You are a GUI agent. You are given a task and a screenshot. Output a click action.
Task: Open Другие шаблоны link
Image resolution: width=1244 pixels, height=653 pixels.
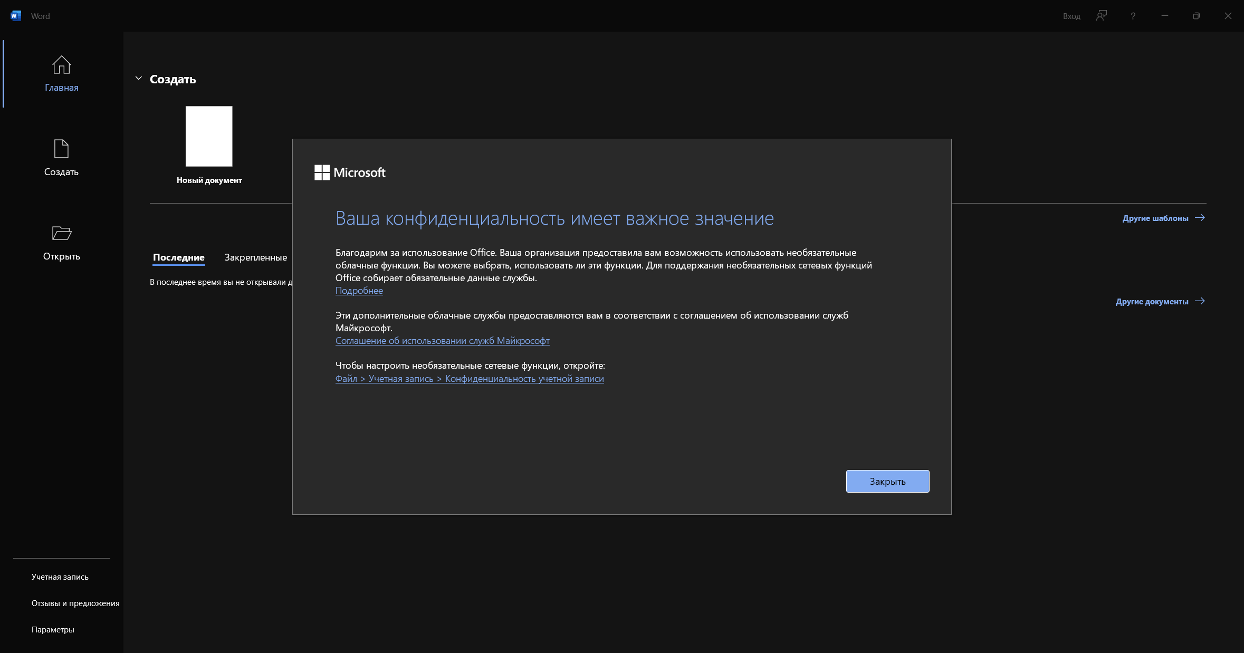1164,218
